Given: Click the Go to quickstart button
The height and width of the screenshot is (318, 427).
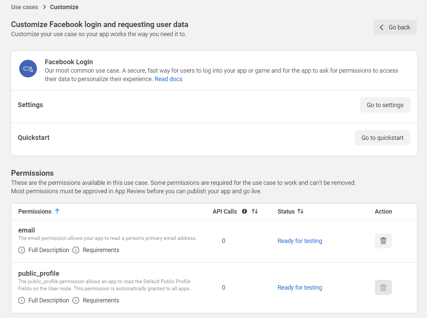Looking at the screenshot, I should coord(382,138).
